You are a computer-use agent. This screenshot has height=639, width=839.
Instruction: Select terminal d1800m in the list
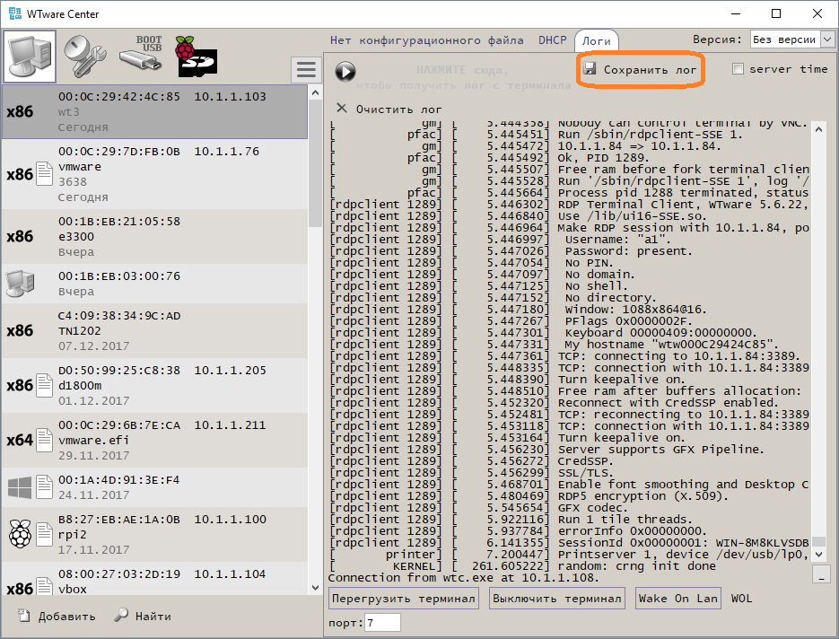click(153, 385)
